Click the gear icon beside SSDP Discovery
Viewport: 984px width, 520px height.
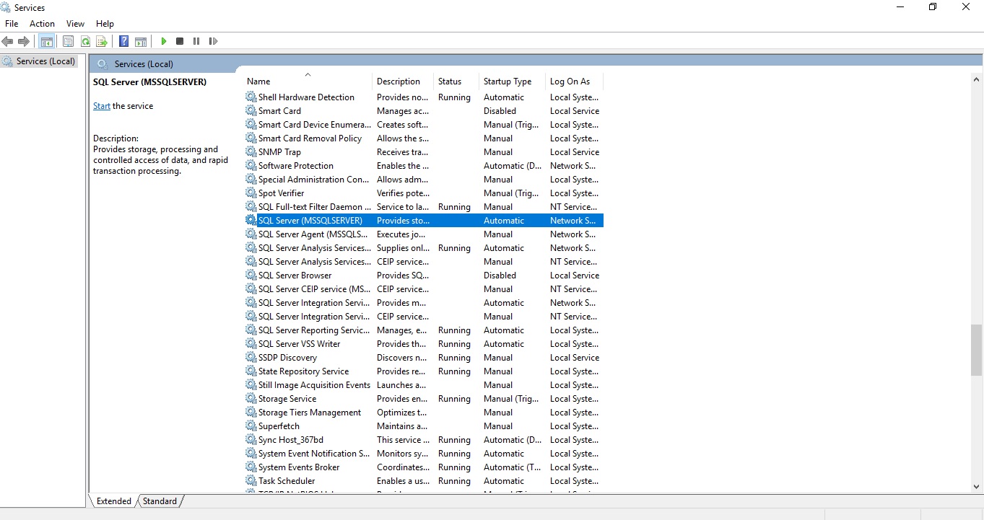click(251, 357)
